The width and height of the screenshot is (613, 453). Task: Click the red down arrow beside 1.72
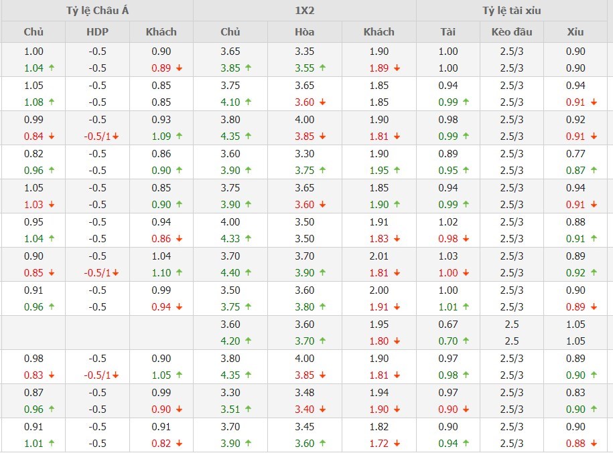click(397, 444)
